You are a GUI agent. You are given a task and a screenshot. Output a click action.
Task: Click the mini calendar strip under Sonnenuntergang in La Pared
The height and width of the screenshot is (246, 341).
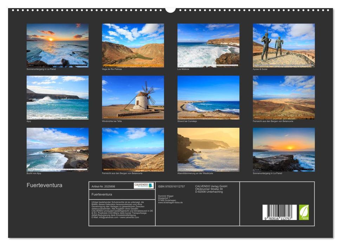click(x=57, y=64)
